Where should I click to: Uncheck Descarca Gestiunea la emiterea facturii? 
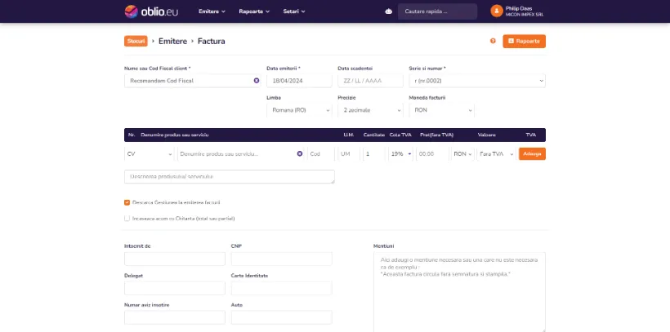pos(127,202)
